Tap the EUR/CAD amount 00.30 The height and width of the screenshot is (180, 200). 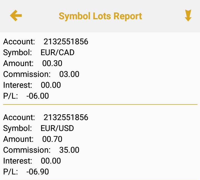click(x=52, y=63)
